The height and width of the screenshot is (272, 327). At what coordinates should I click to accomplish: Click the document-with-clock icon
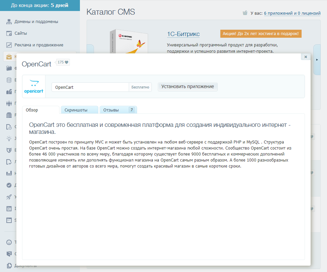pyautogui.click(x=9, y=127)
